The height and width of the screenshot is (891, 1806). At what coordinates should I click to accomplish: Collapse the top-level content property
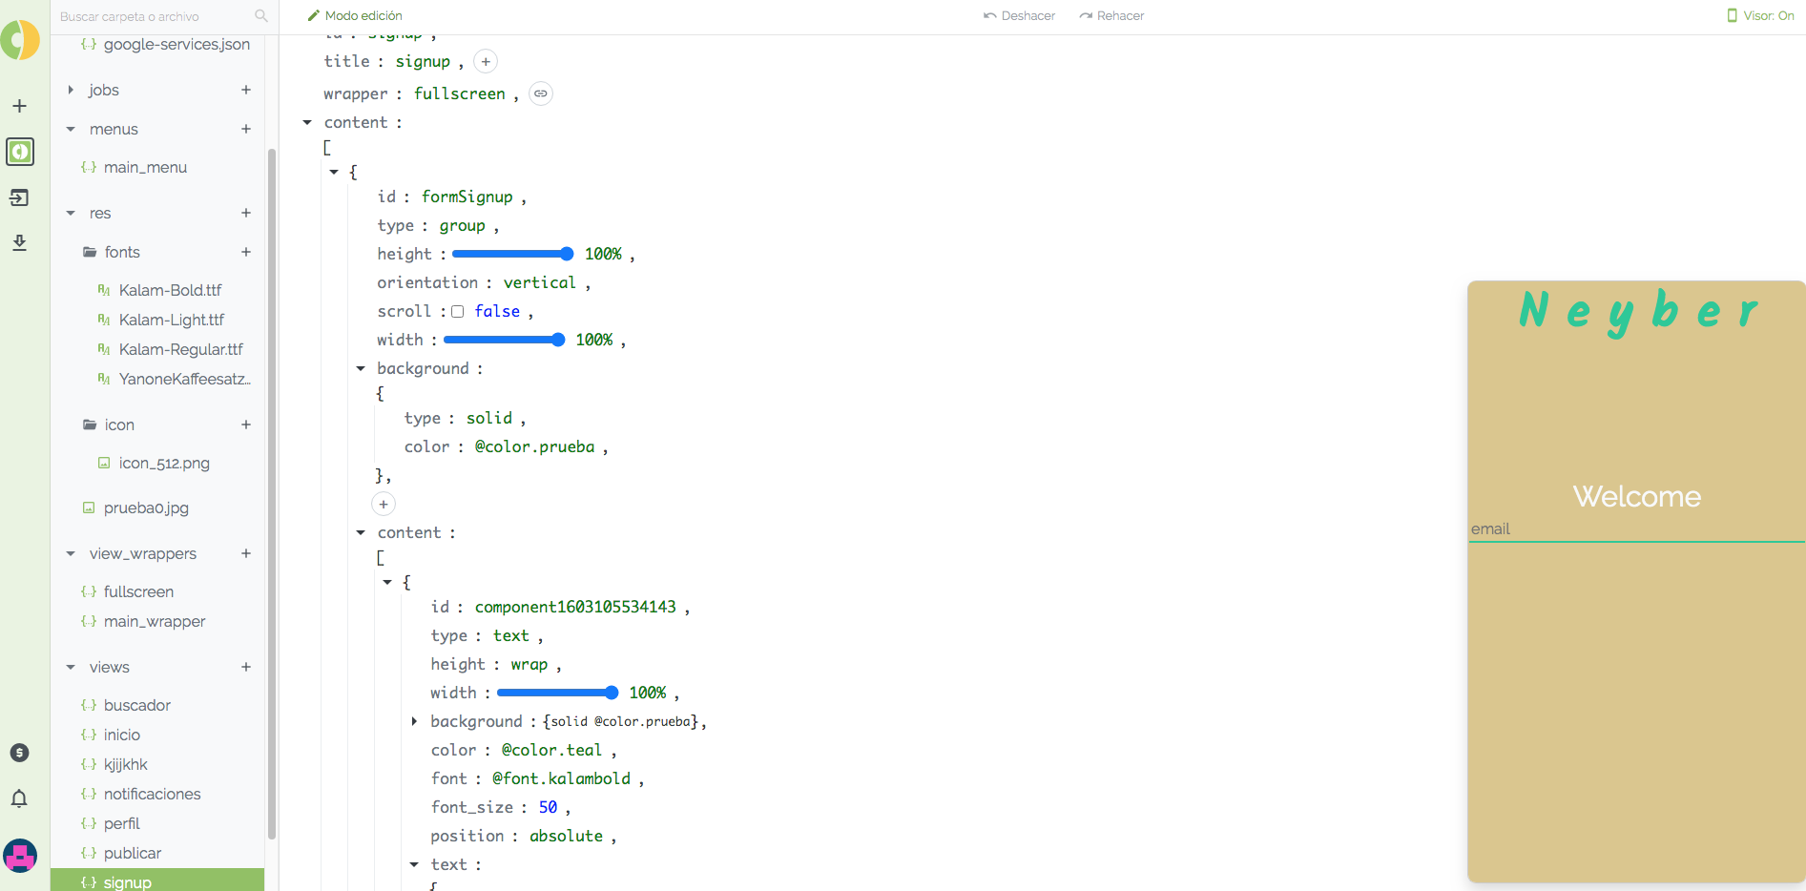pos(307,122)
